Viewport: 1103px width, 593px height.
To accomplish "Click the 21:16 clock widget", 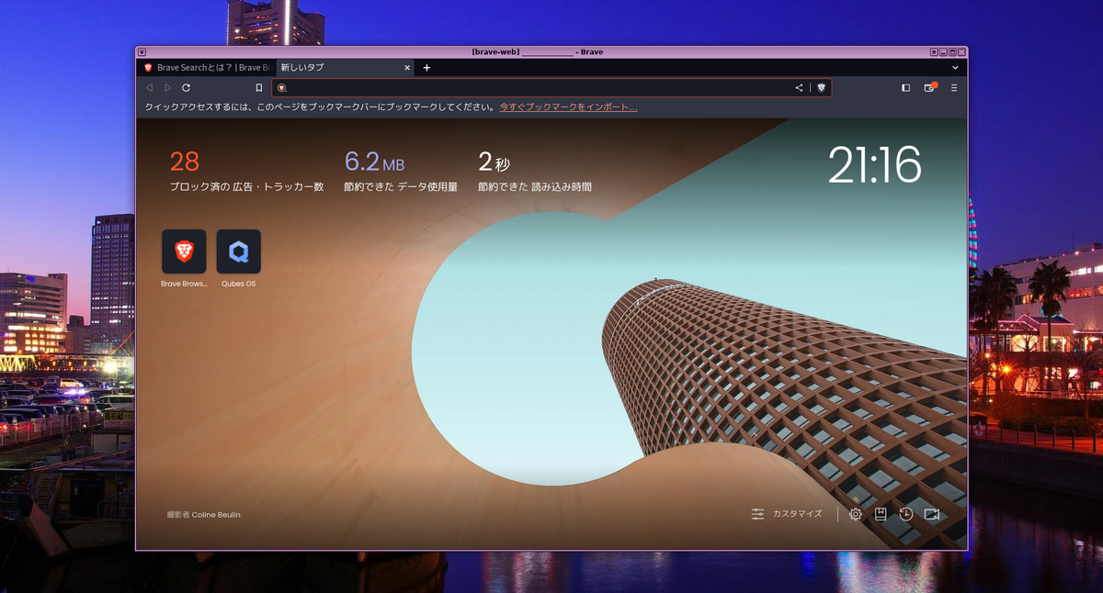I will tap(874, 165).
